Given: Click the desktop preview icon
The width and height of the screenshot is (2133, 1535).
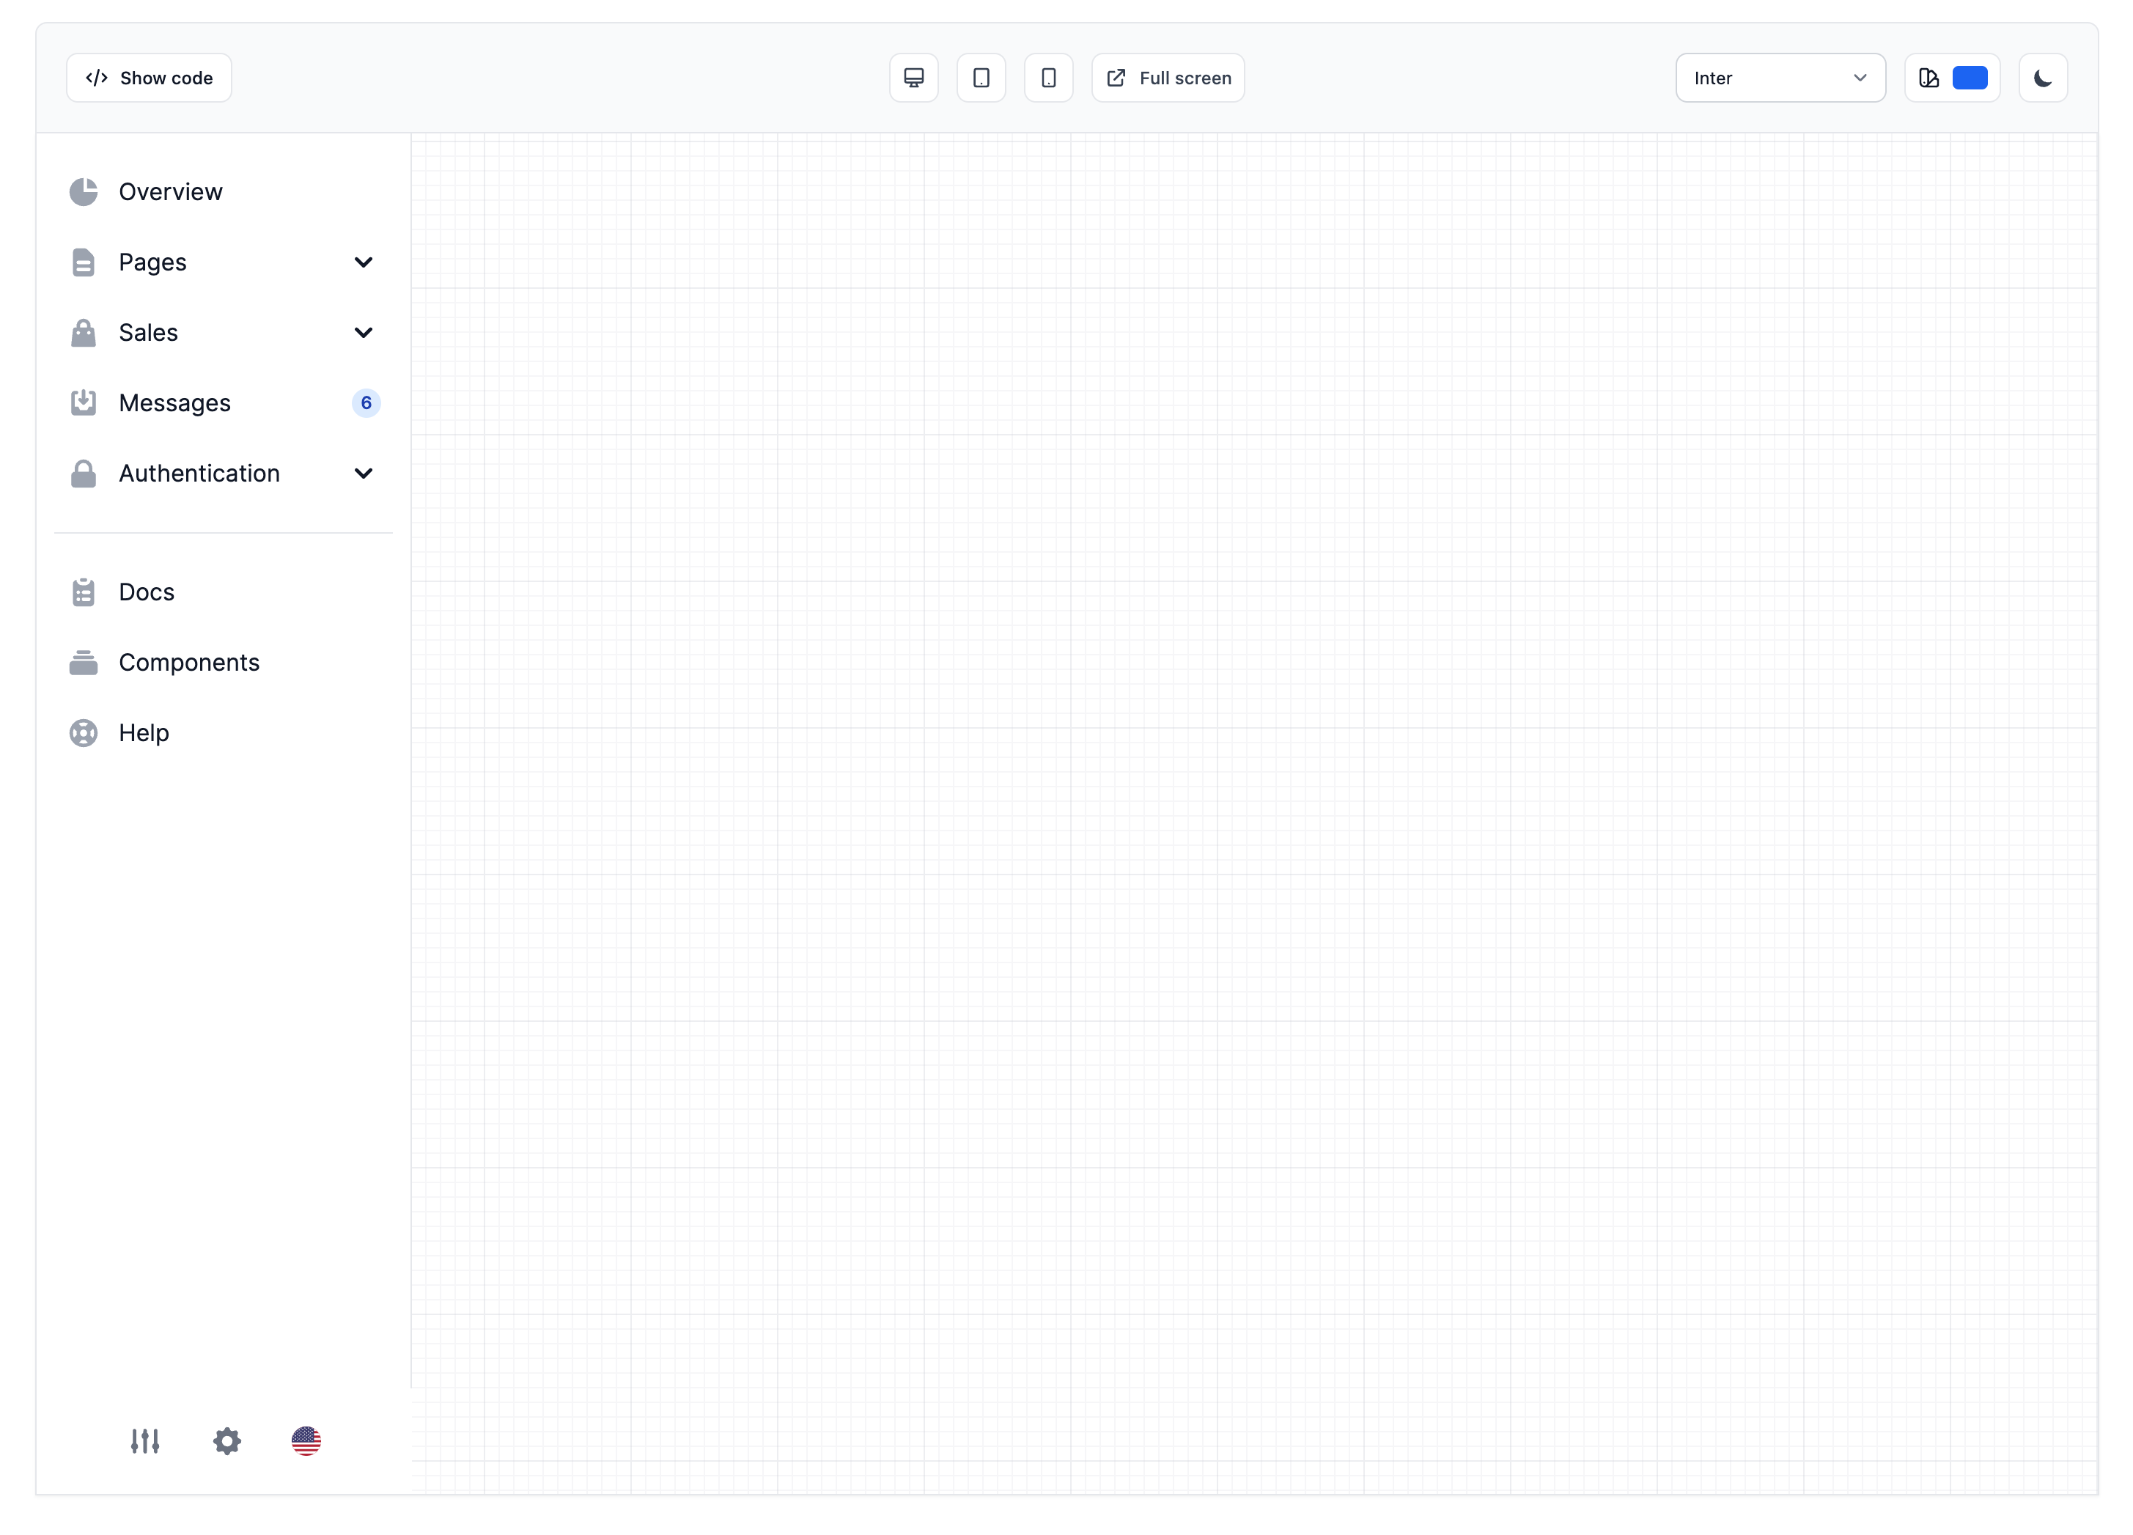Looking at the screenshot, I should point(913,78).
